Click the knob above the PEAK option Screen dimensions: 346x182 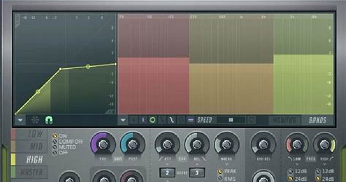tap(227, 144)
